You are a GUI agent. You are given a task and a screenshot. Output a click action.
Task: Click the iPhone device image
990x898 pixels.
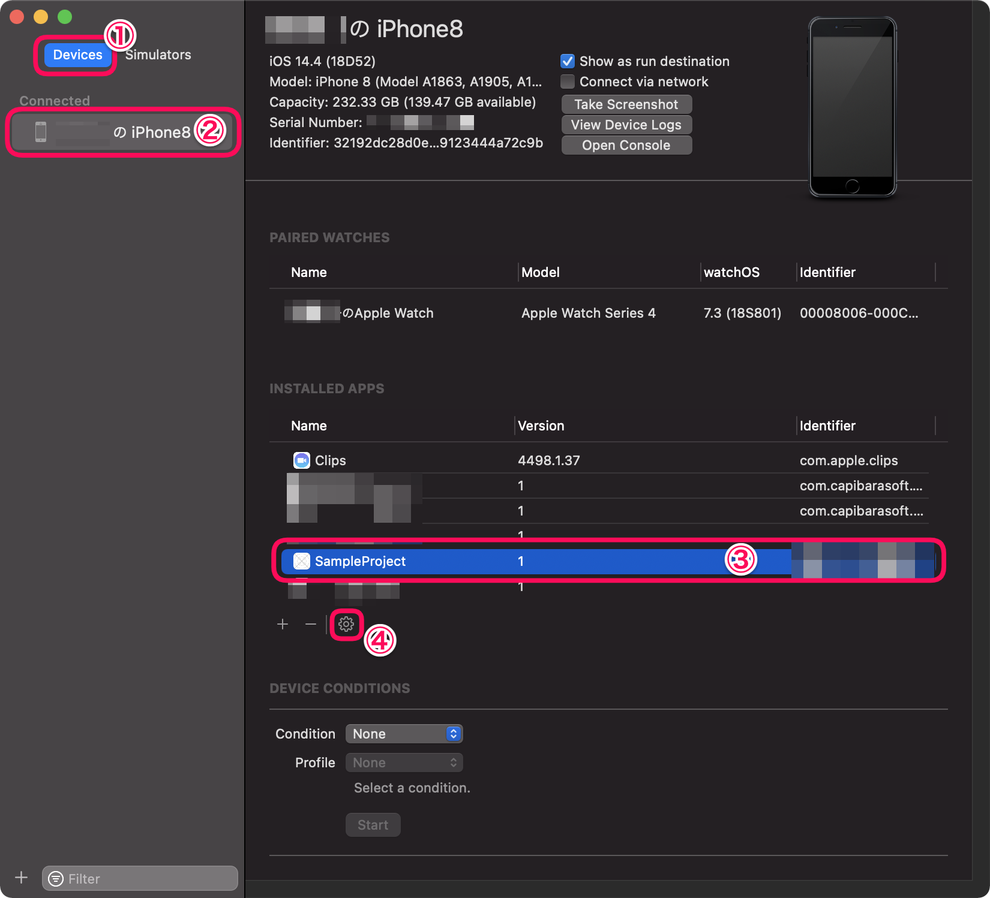(x=853, y=107)
